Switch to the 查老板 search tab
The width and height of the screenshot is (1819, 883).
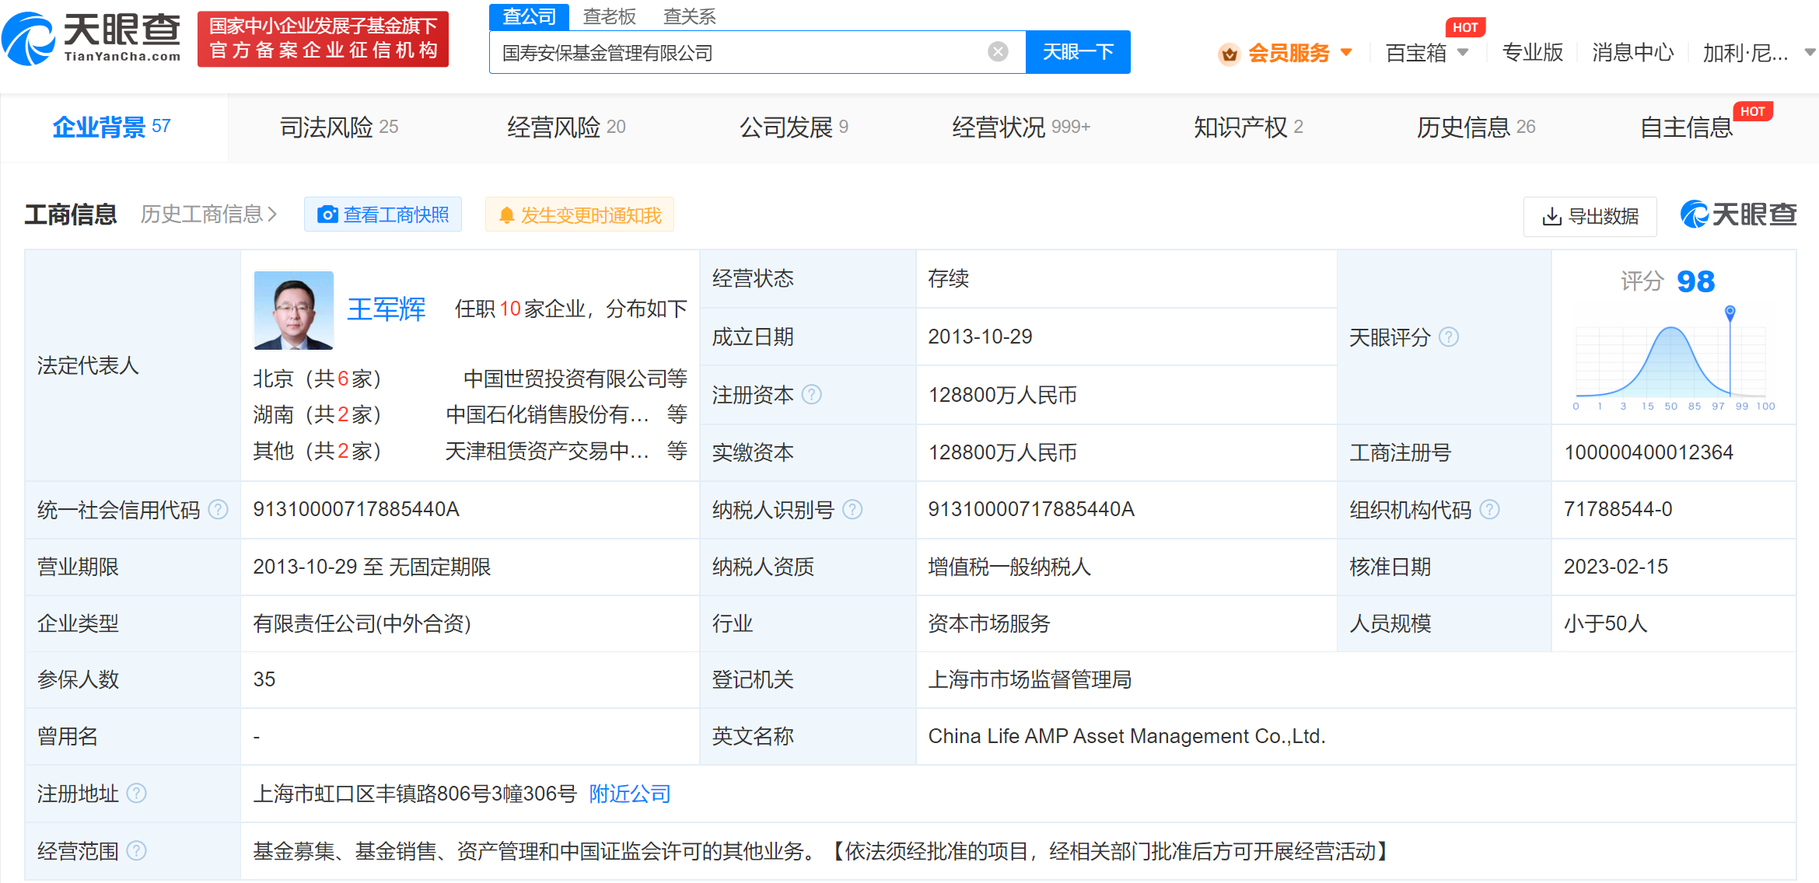(x=609, y=16)
